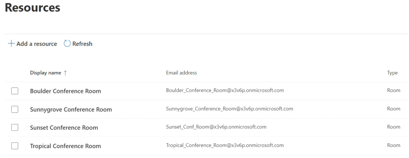Open Tropical Conference Room details
409x158 pixels.
click(66, 146)
